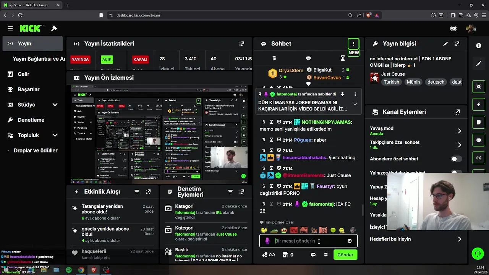This screenshot has height=275, width=489.
Task: Open Gelir in the sidebar
Action: [x=32, y=74]
